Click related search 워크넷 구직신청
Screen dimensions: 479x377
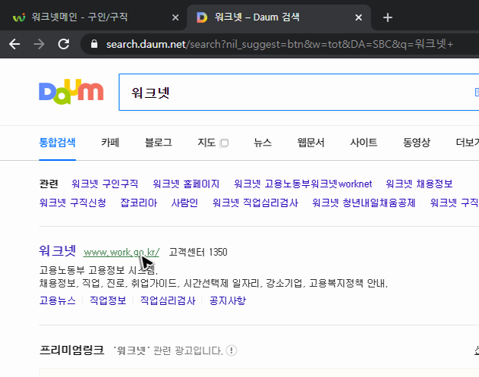click(x=73, y=203)
